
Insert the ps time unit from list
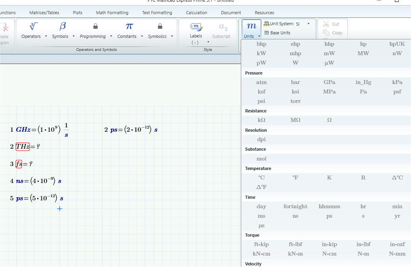329,216
